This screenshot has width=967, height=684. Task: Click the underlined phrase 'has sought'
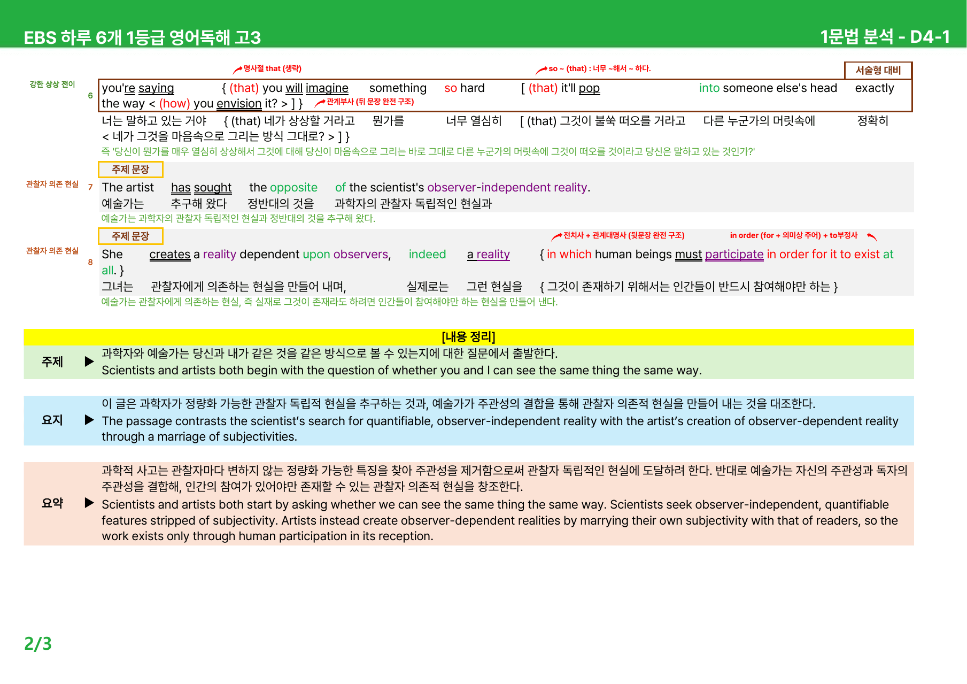[201, 187]
